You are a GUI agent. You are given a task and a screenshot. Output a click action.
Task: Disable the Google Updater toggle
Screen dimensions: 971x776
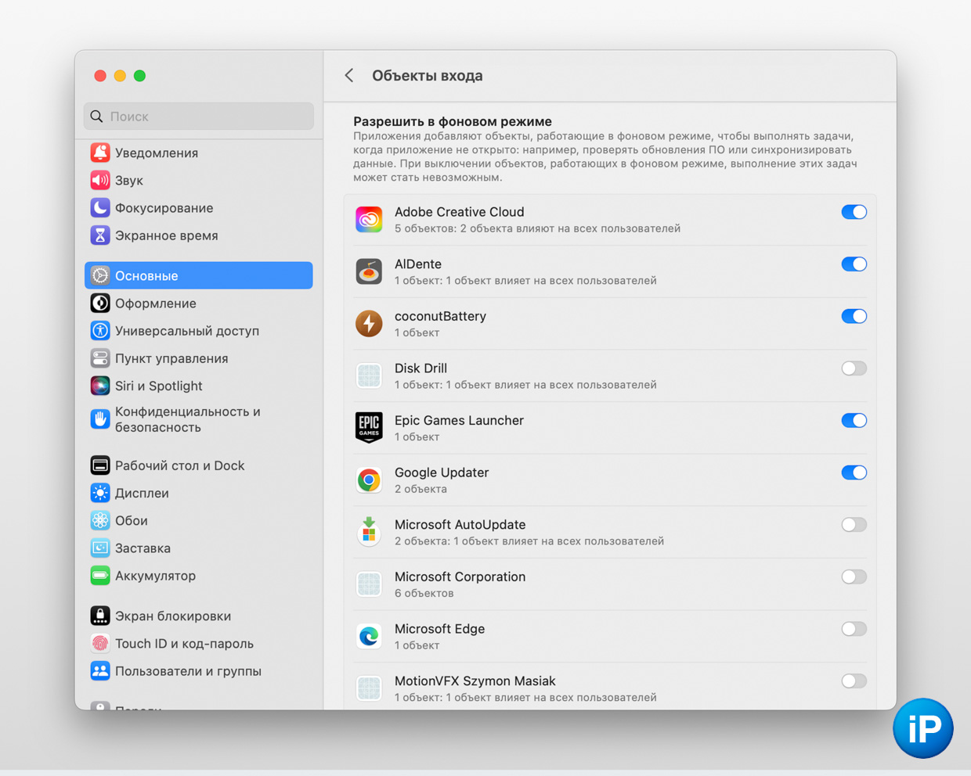pyautogui.click(x=854, y=472)
